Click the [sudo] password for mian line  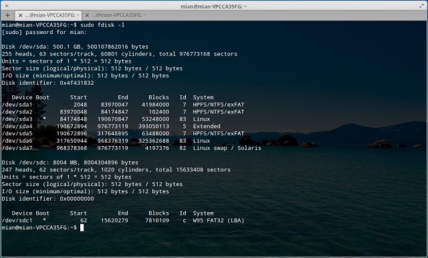click(x=44, y=32)
